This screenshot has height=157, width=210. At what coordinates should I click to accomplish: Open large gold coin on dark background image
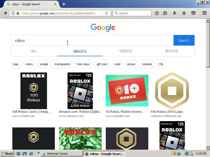tap(127, 138)
